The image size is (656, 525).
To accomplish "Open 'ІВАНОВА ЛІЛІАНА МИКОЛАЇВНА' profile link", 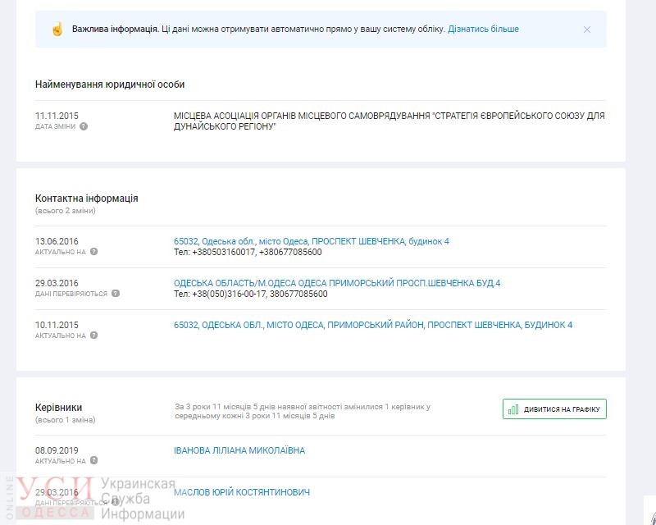I will click(x=239, y=450).
